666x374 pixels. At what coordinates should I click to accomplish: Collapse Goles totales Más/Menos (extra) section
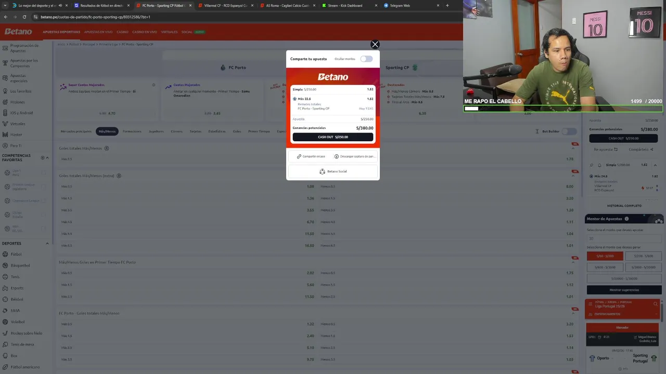[x=573, y=176]
